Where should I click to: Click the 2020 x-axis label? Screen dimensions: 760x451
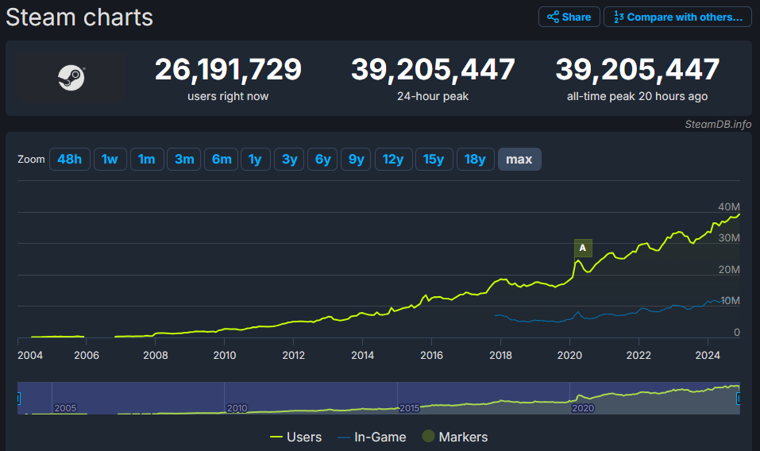(569, 355)
